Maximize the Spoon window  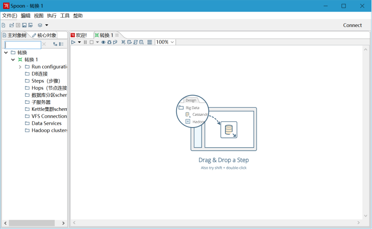click(343, 6)
